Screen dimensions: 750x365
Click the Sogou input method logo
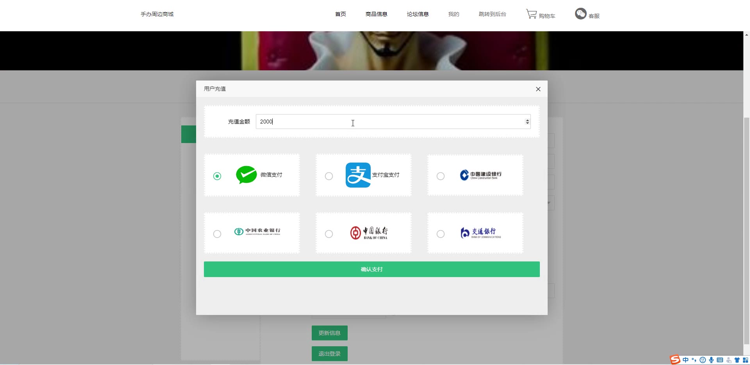[675, 360]
